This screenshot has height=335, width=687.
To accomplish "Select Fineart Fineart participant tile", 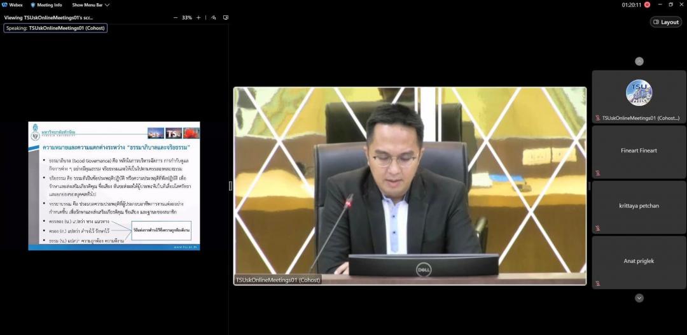I will 639,151.
